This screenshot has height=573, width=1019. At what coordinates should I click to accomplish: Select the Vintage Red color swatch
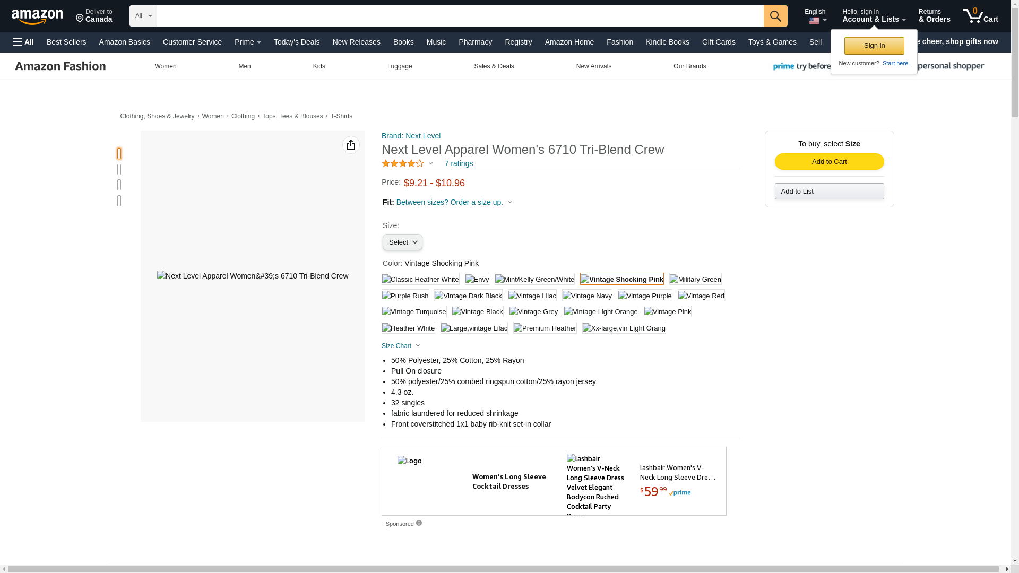coord(701,296)
